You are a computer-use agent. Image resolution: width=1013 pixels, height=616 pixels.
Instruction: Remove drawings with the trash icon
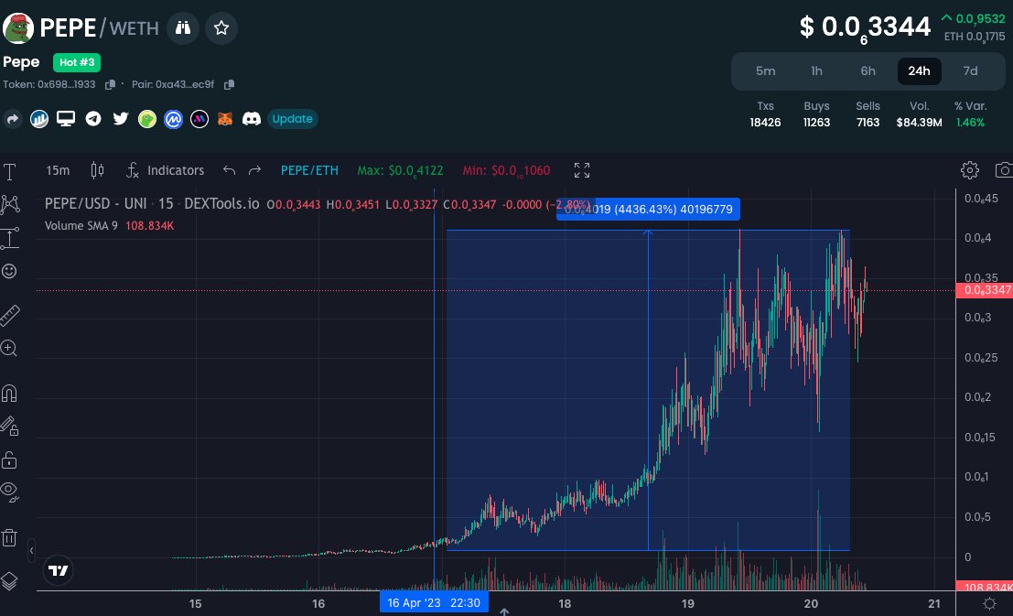(9, 538)
